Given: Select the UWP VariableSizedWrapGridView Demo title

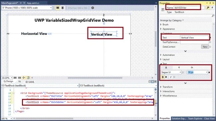Looking at the screenshot, I should coord(74,20).
